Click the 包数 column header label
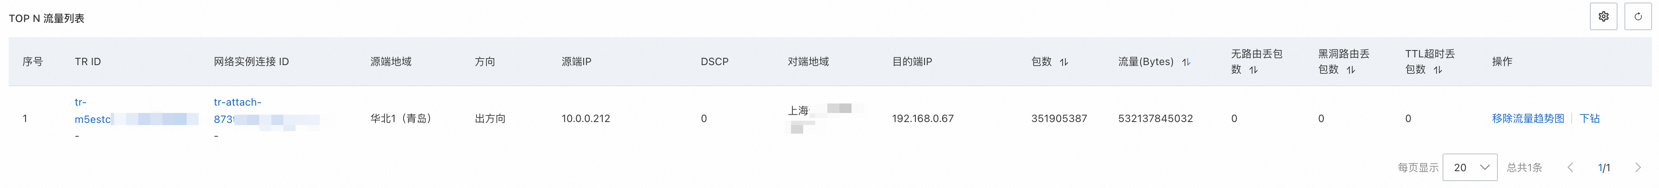 point(1041,62)
